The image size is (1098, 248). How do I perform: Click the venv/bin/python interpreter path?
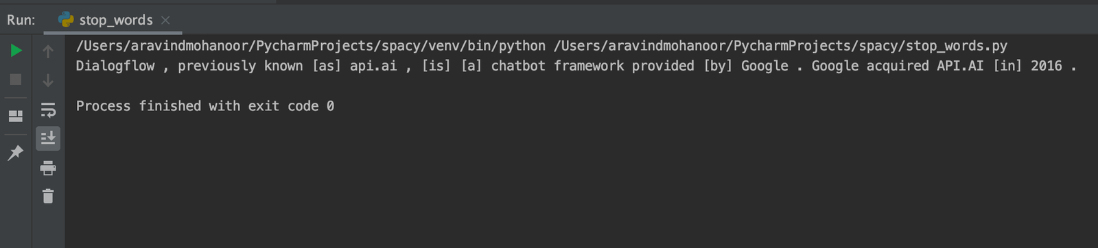(x=311, y=46)
